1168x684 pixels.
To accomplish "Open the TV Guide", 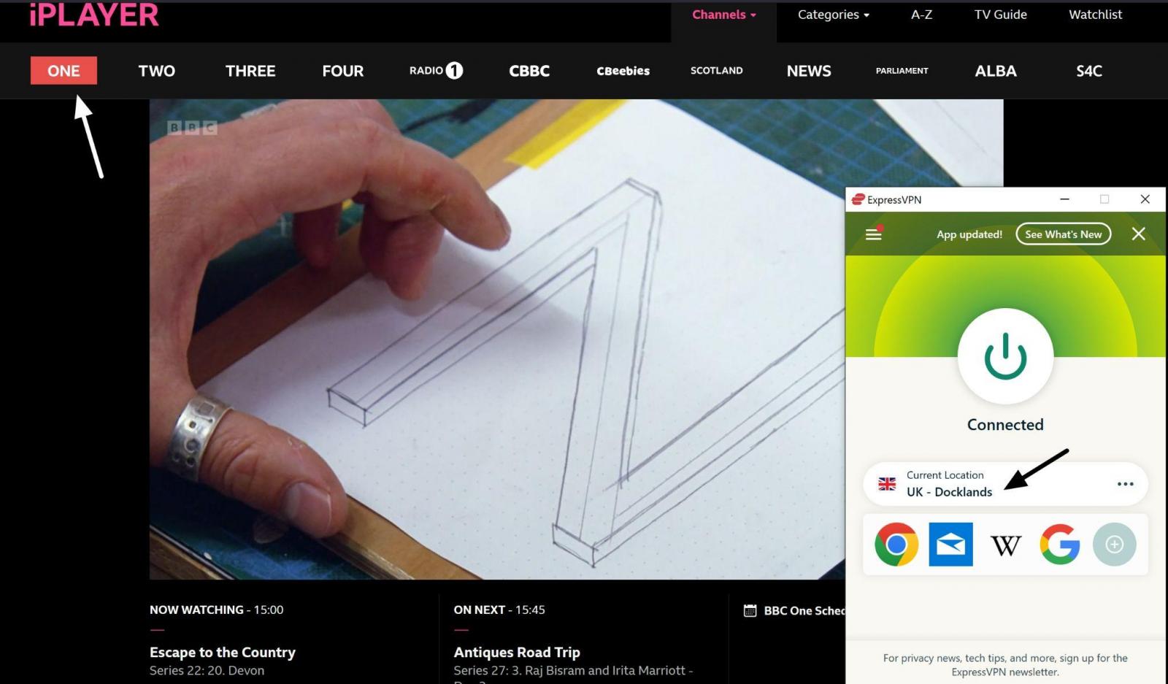I will click(x=1000, y=15).
